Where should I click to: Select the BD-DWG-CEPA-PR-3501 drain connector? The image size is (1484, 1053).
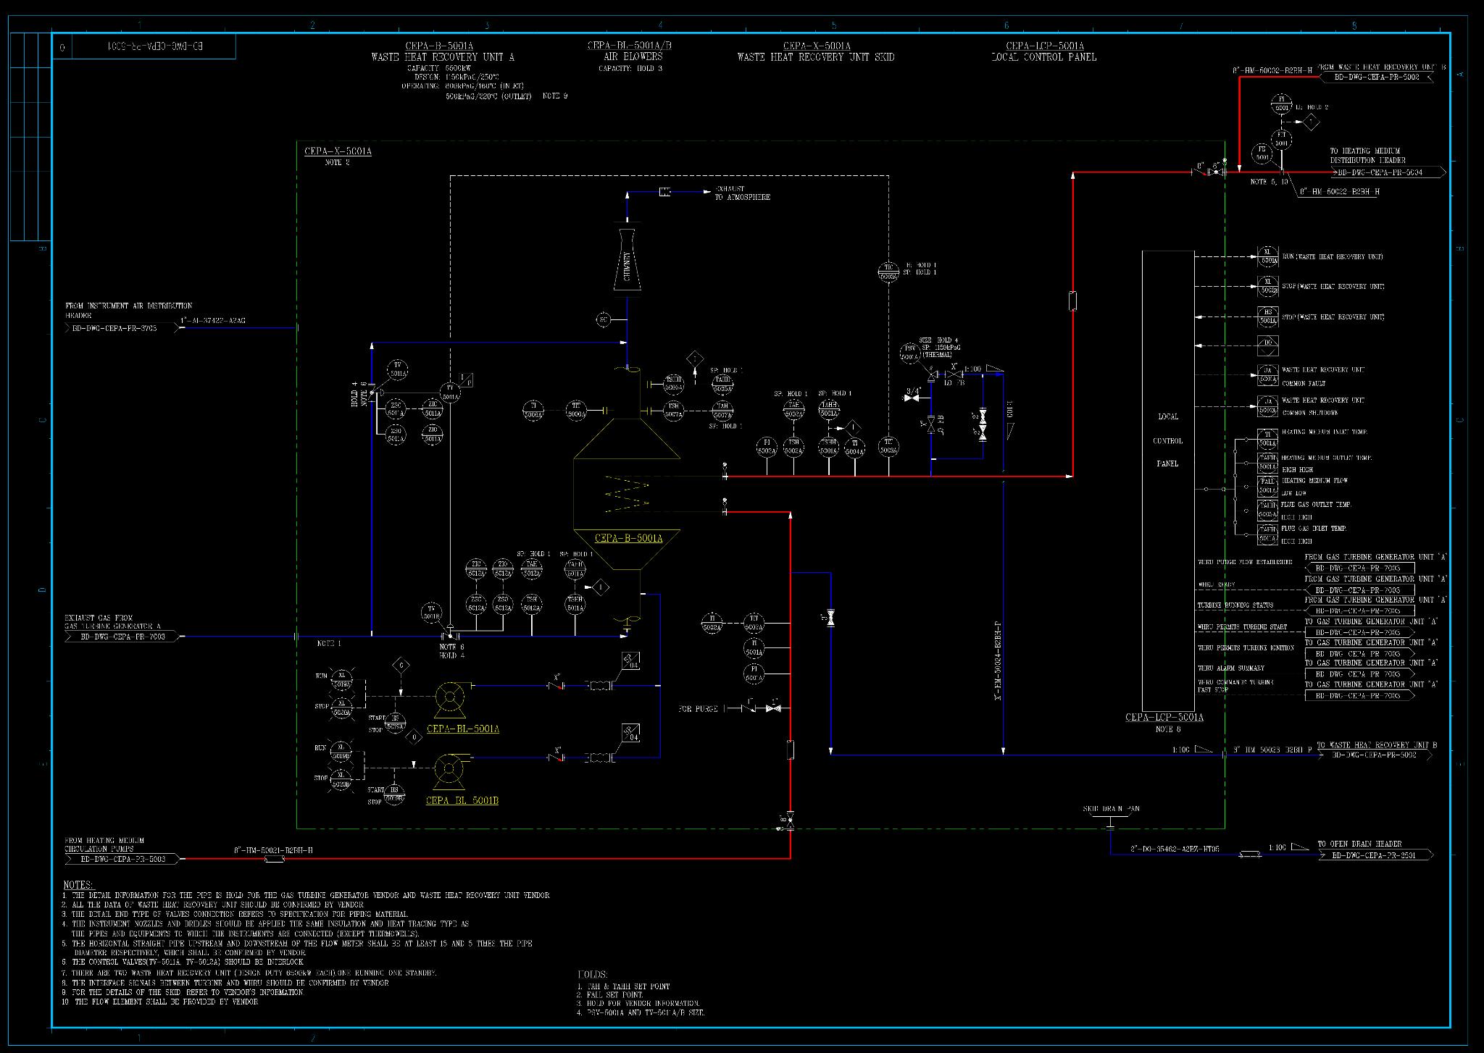tap(1375, 855)
